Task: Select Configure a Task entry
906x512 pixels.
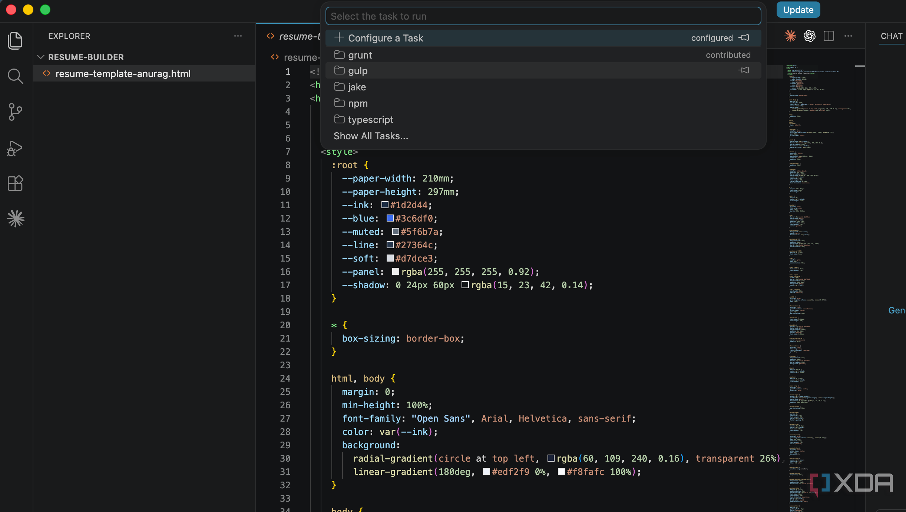Action: 543,38
